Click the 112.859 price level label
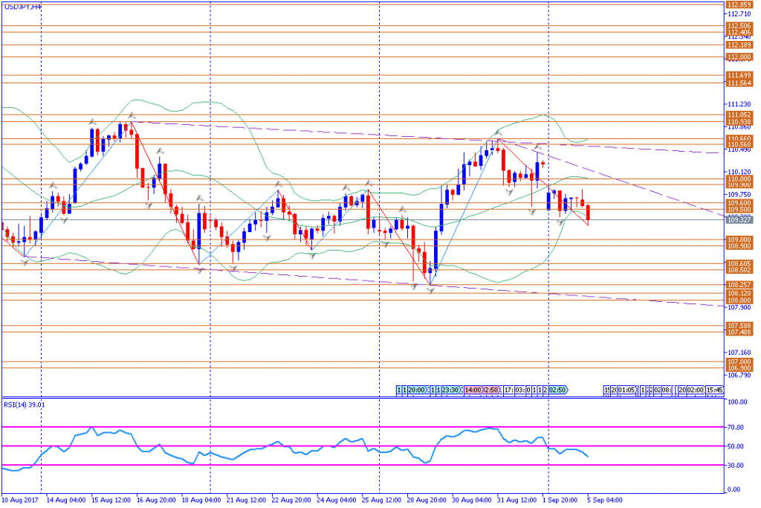The width and height of the screenshot is (761, 508). [739, 4]
